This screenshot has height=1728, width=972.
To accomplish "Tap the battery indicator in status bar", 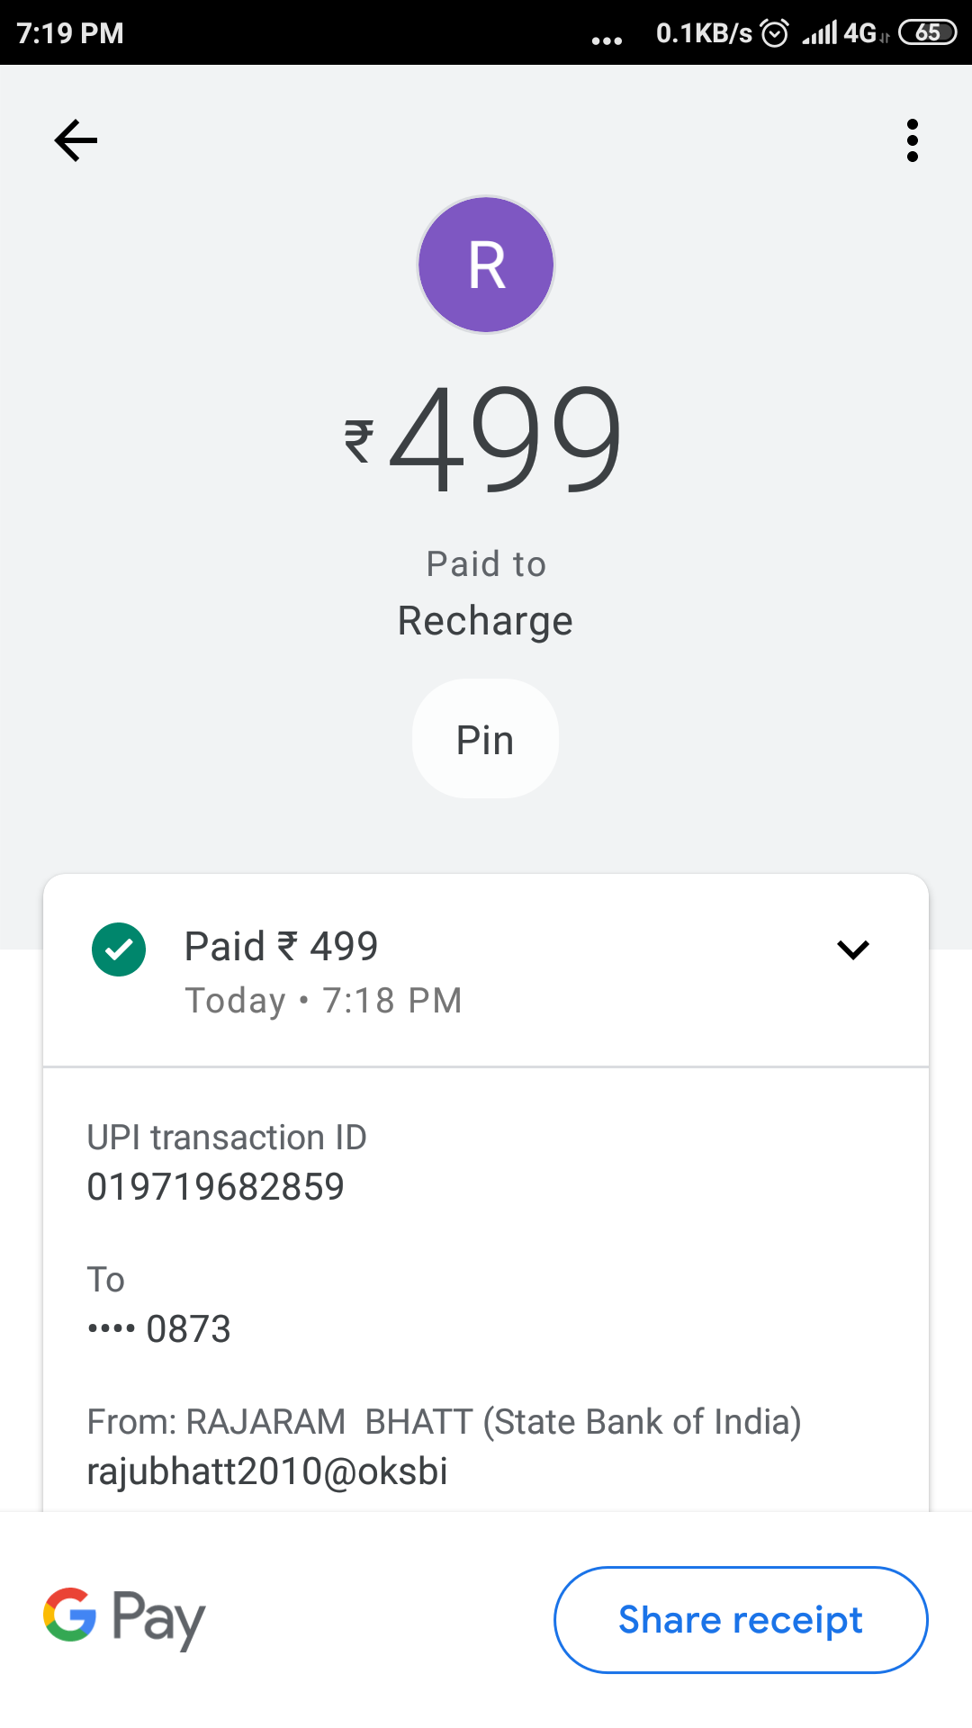I will pyautogui.click(x=927, y=33).
